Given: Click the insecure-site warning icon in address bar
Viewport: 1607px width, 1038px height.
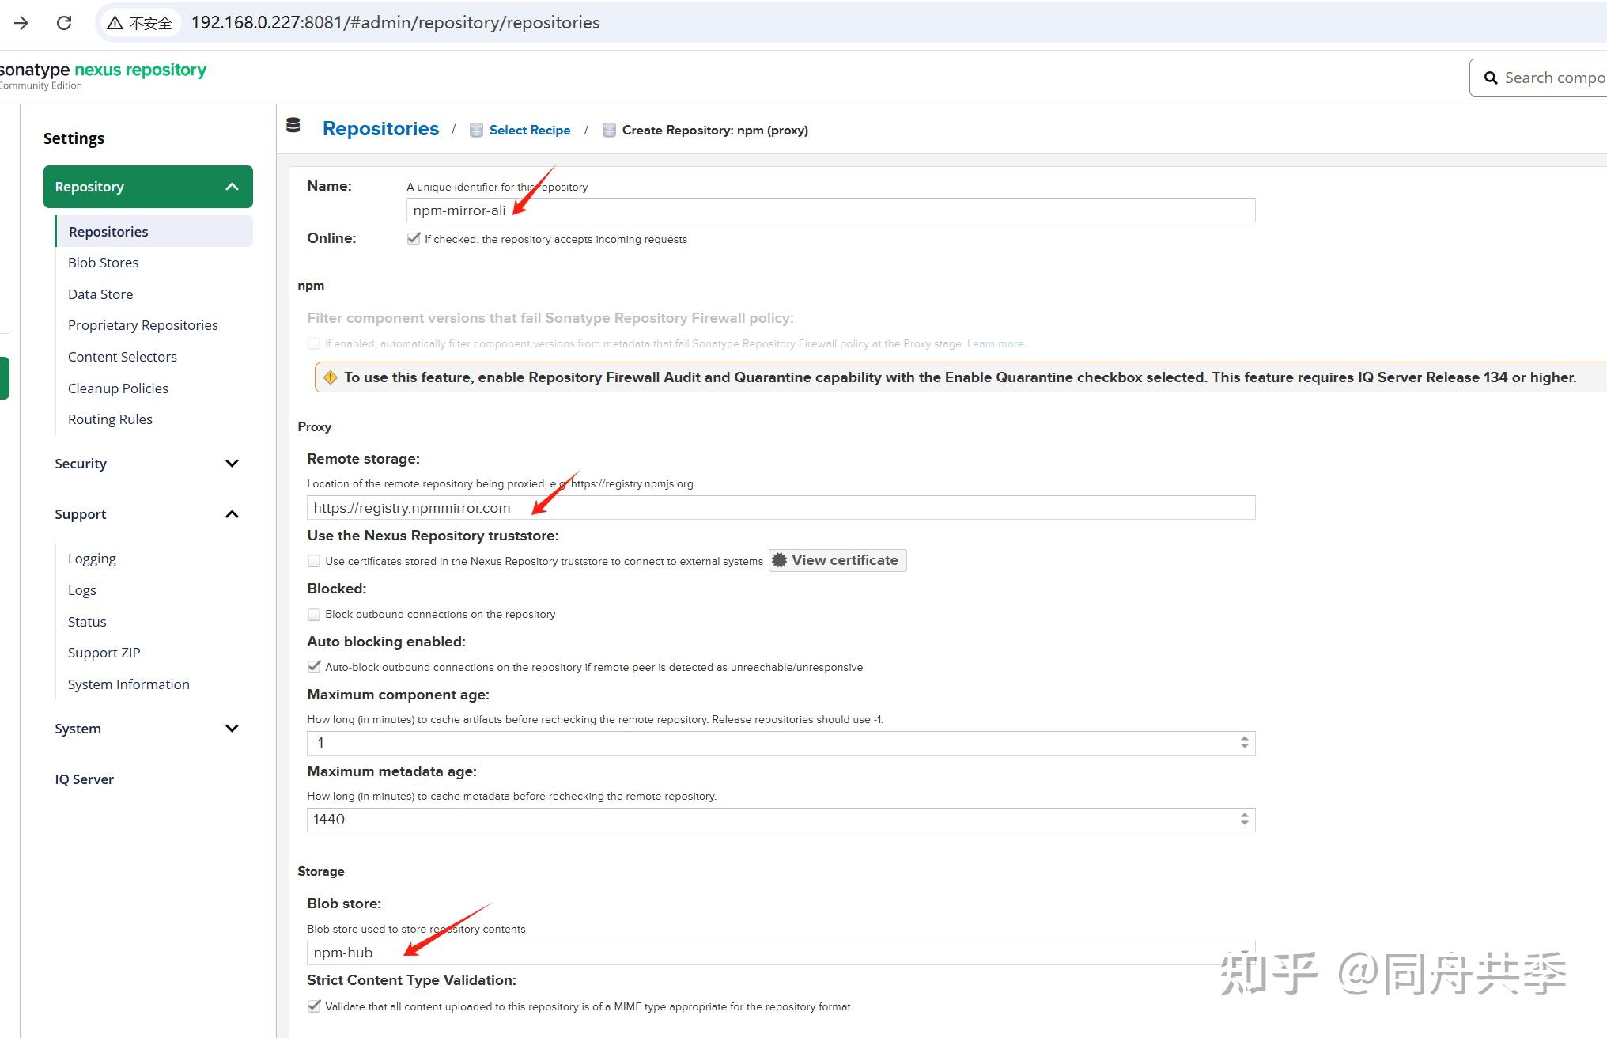Looking at the screenshot, I should pos(115,23).
